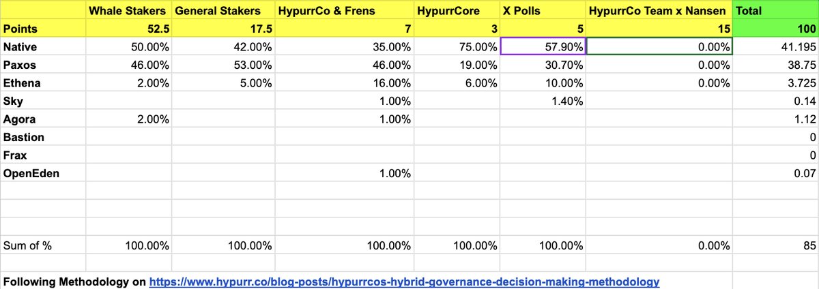Click the Following Methodology on text
The width and height of the screenshot is (819, 289).
pyautogui.click(x=74, y=281)
